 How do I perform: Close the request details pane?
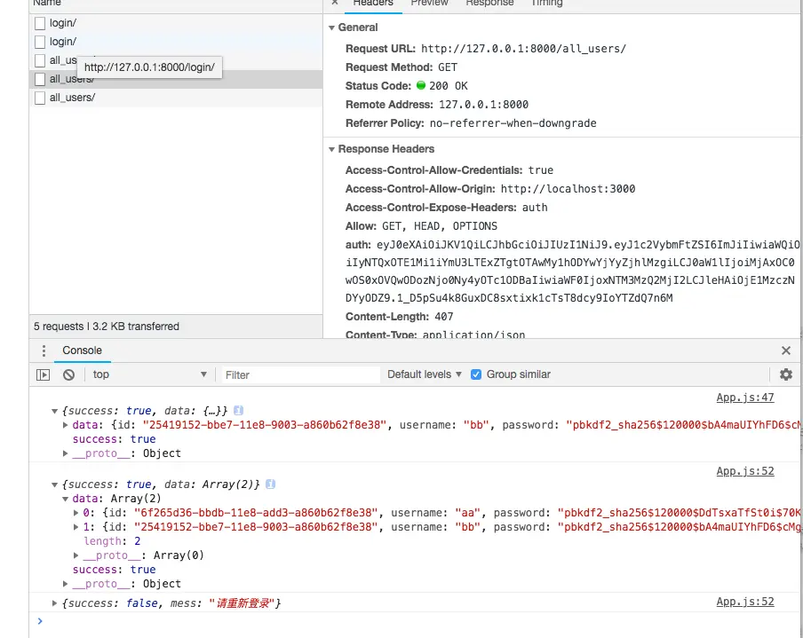pyautogui.click(x=335, y=3)
